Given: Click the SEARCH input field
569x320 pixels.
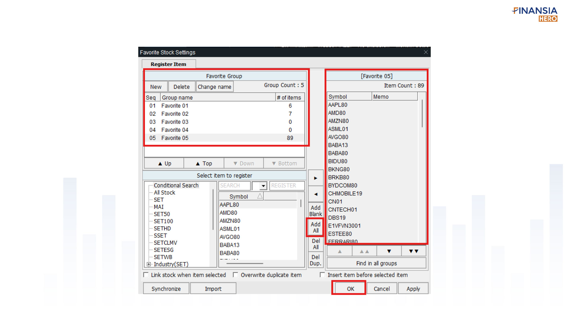Looking at the screenshot, I should (234, 185).
